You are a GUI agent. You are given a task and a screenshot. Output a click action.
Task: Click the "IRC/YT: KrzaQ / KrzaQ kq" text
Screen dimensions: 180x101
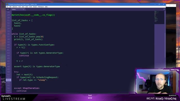tap(161, 98)
